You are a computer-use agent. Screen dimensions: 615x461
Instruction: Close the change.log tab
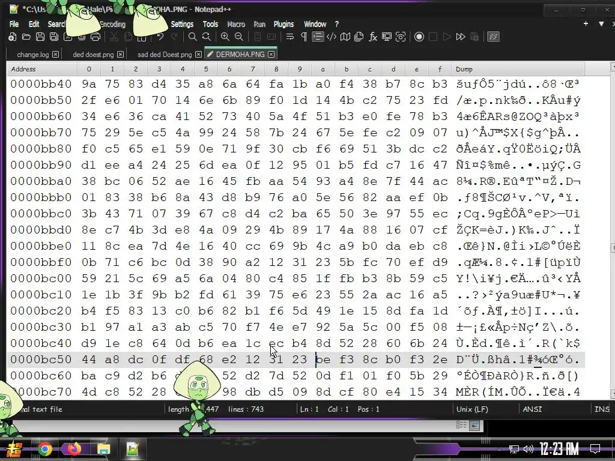pyautogui.click(x=56, y=55)
